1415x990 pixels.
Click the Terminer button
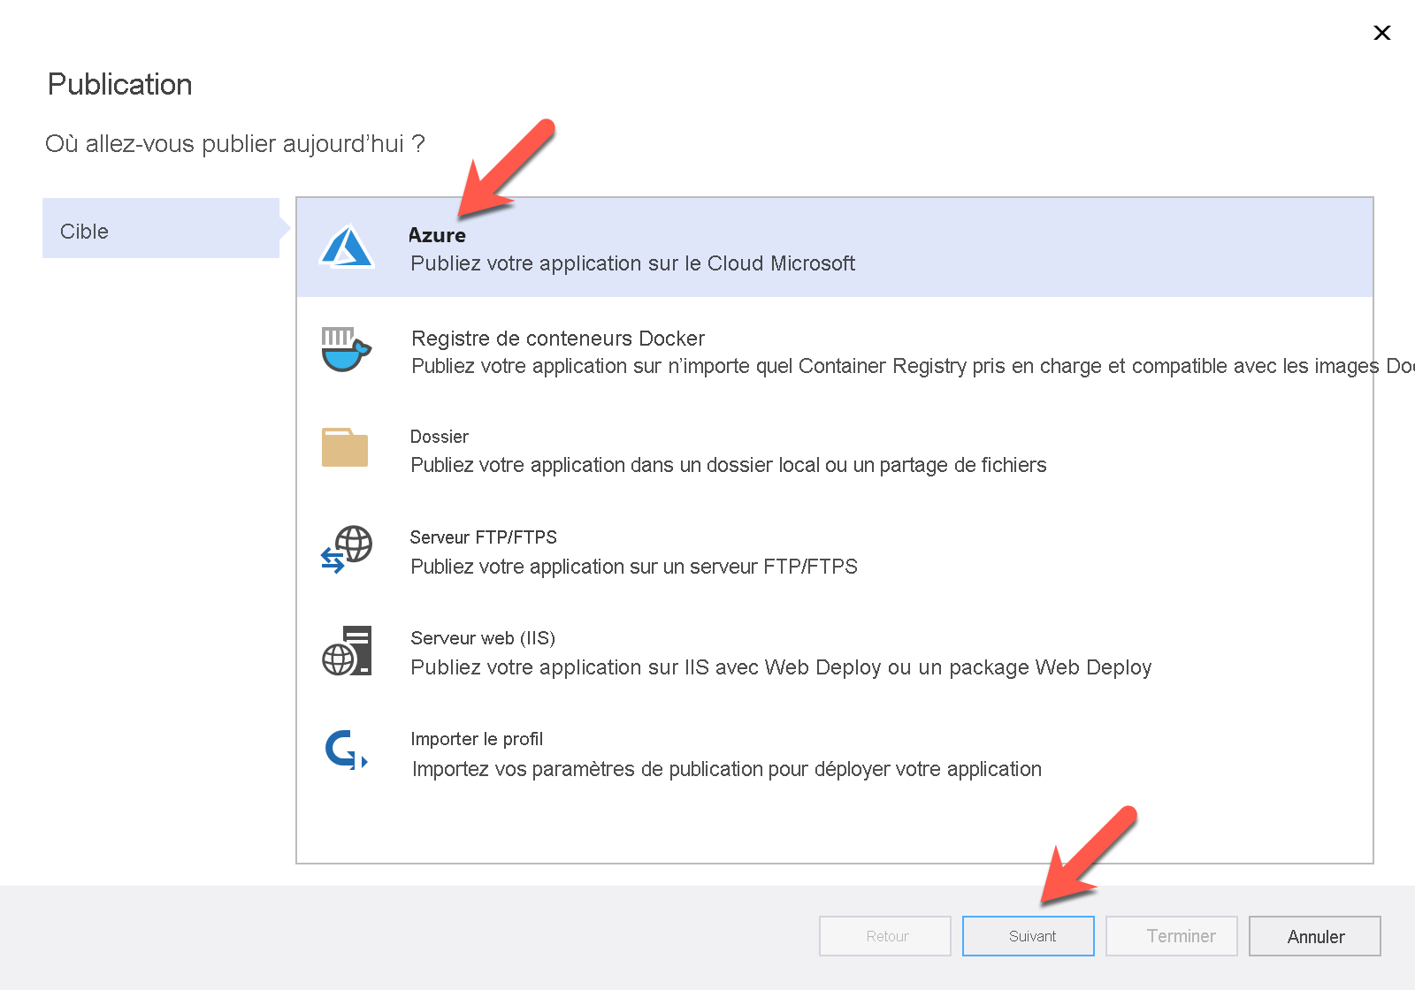coord(1172,936)
